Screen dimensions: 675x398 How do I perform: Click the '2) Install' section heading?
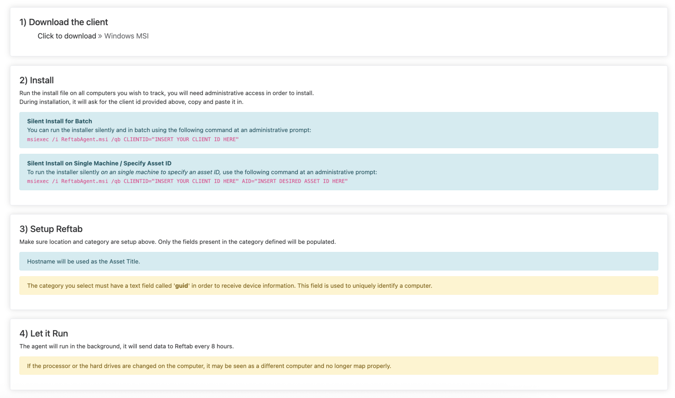[x=37, y=80]
